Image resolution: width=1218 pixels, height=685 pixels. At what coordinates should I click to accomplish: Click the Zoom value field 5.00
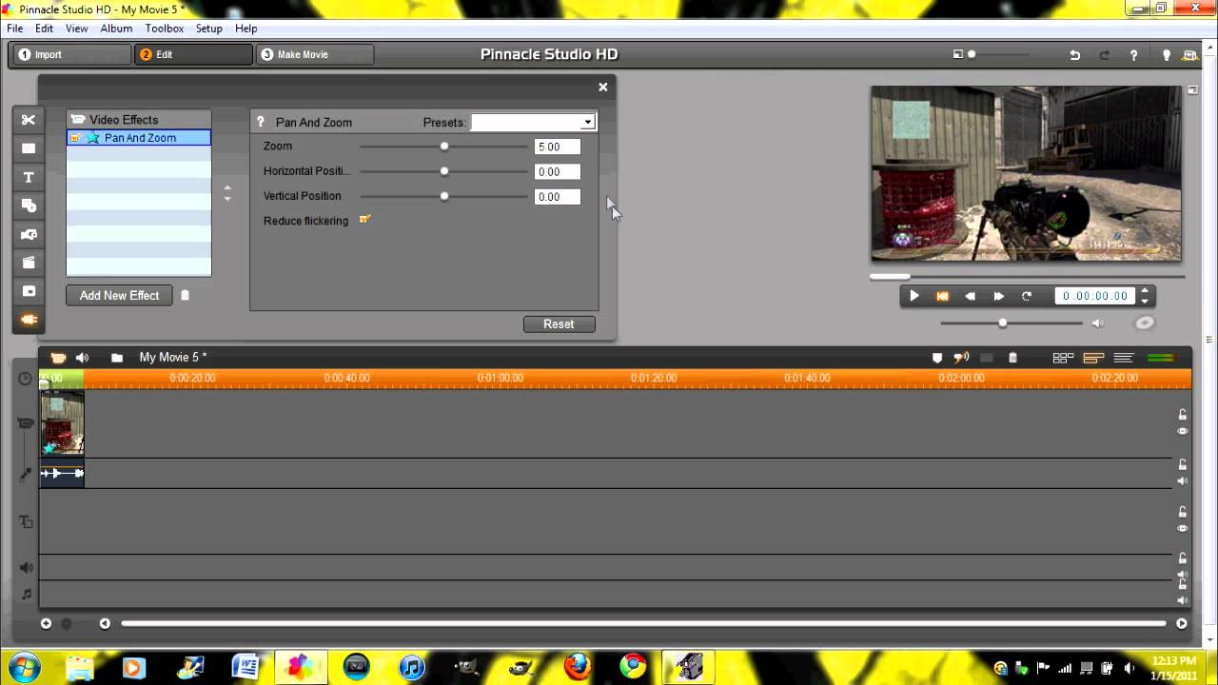pyautogui.click(x=557, y=147)
